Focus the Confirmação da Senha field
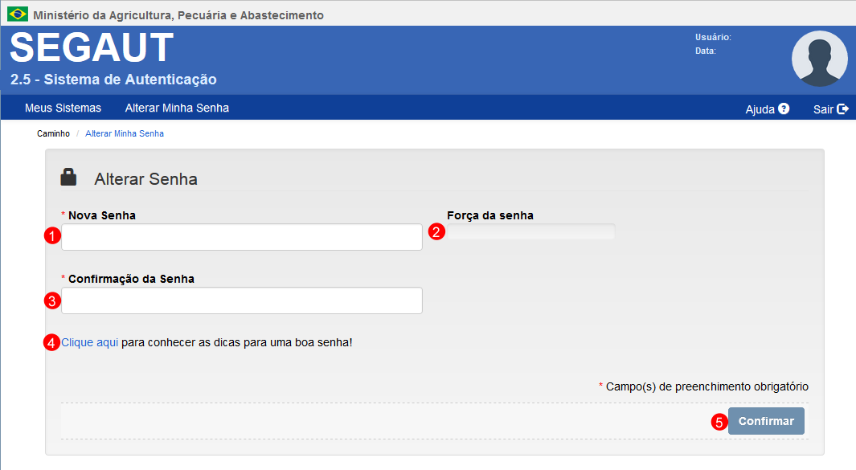The height and width of the screenshot is (470, 856). point(241,300)
